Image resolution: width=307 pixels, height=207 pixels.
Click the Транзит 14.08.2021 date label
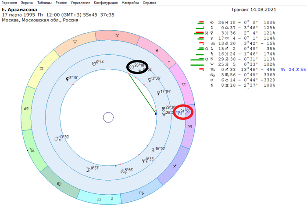coord(253,10)
